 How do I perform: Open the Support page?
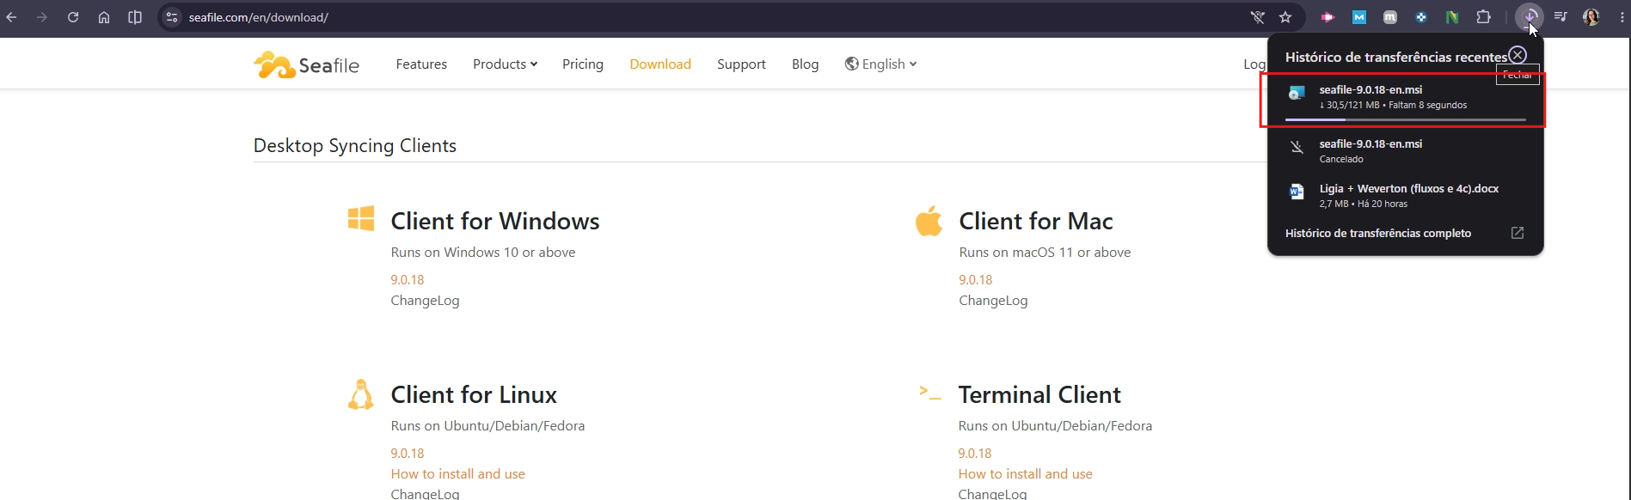tap(741, 64)
